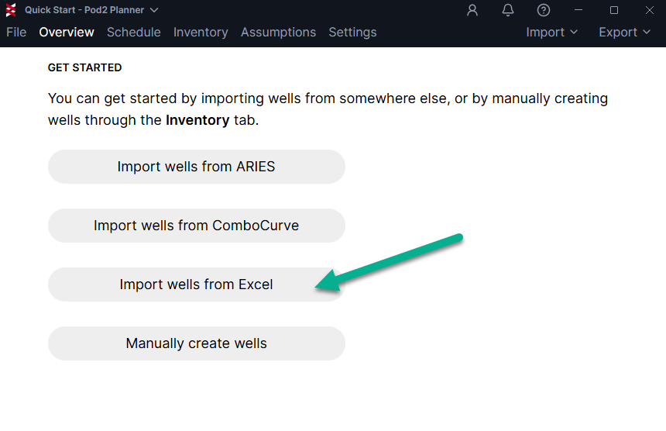Go to the Inventory tab
This screenshot has width=666, height=431.
201,33
